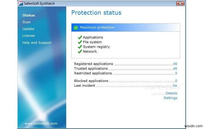Viewport: 206px width, 129px height.
Task: Click the green checkmark beside Applications
Action: click(x=79, y=37)
